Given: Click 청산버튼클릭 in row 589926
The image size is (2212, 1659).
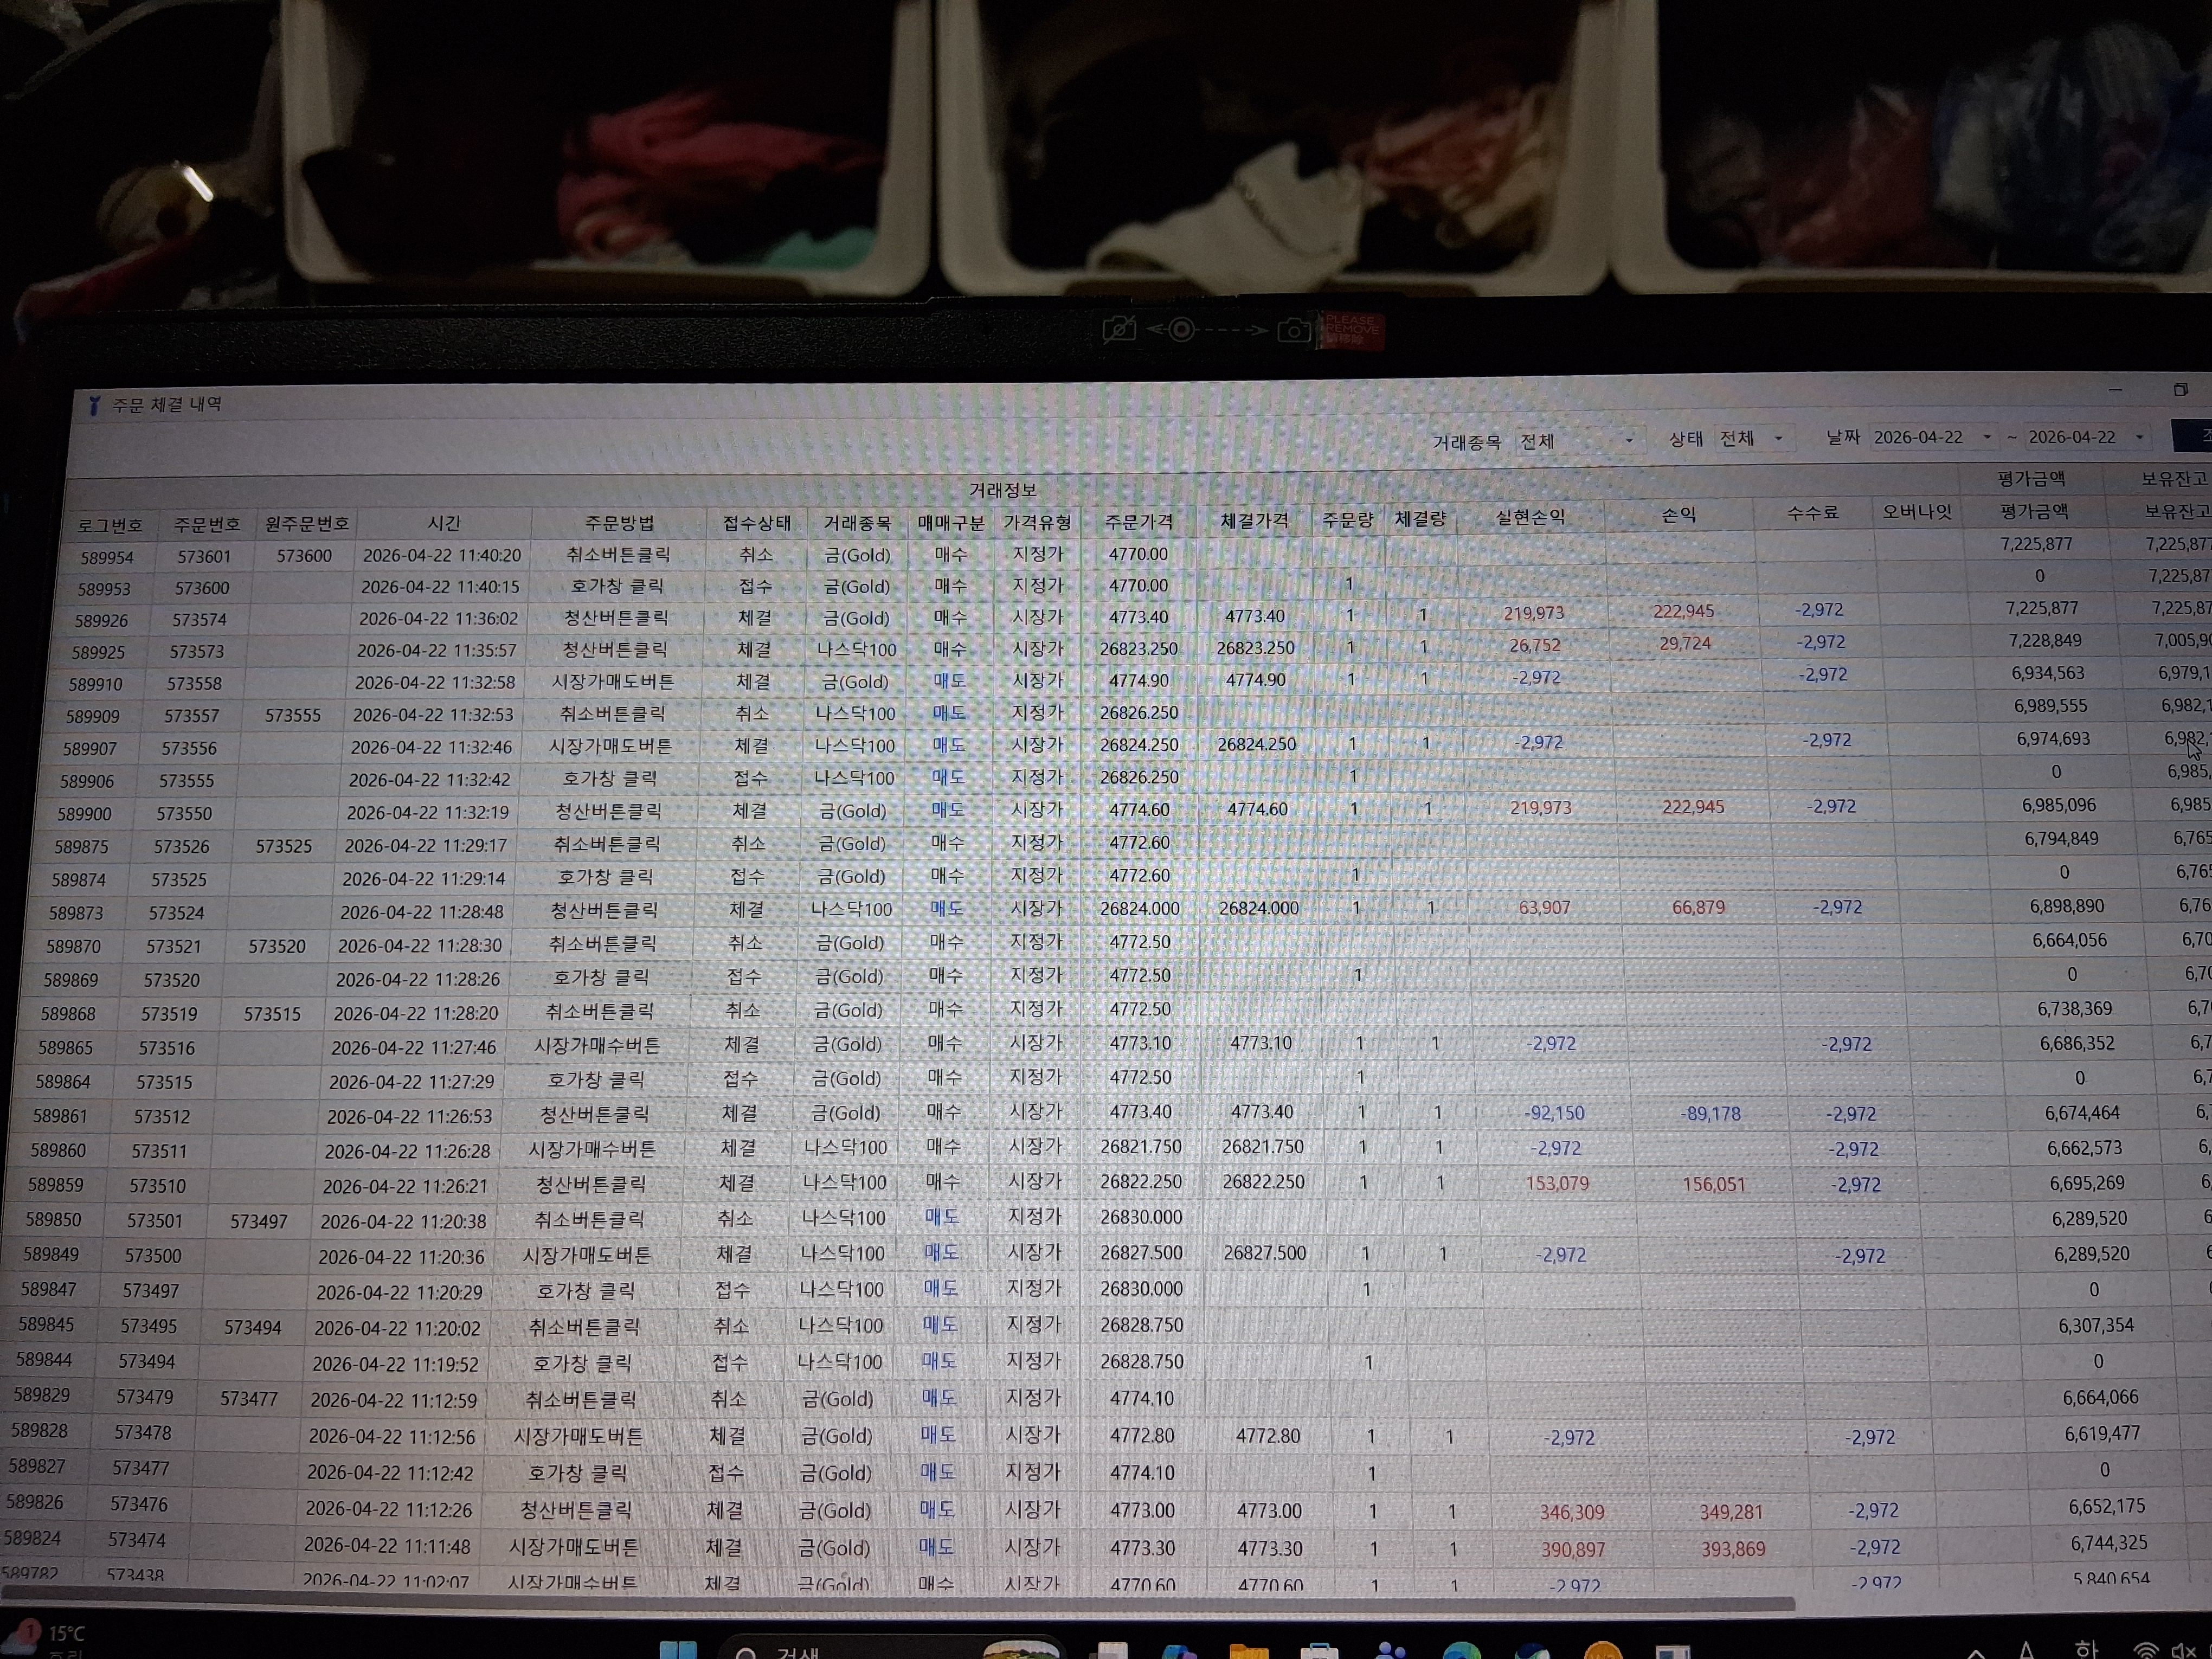Looking at the screenshot, I should [616, 618].
